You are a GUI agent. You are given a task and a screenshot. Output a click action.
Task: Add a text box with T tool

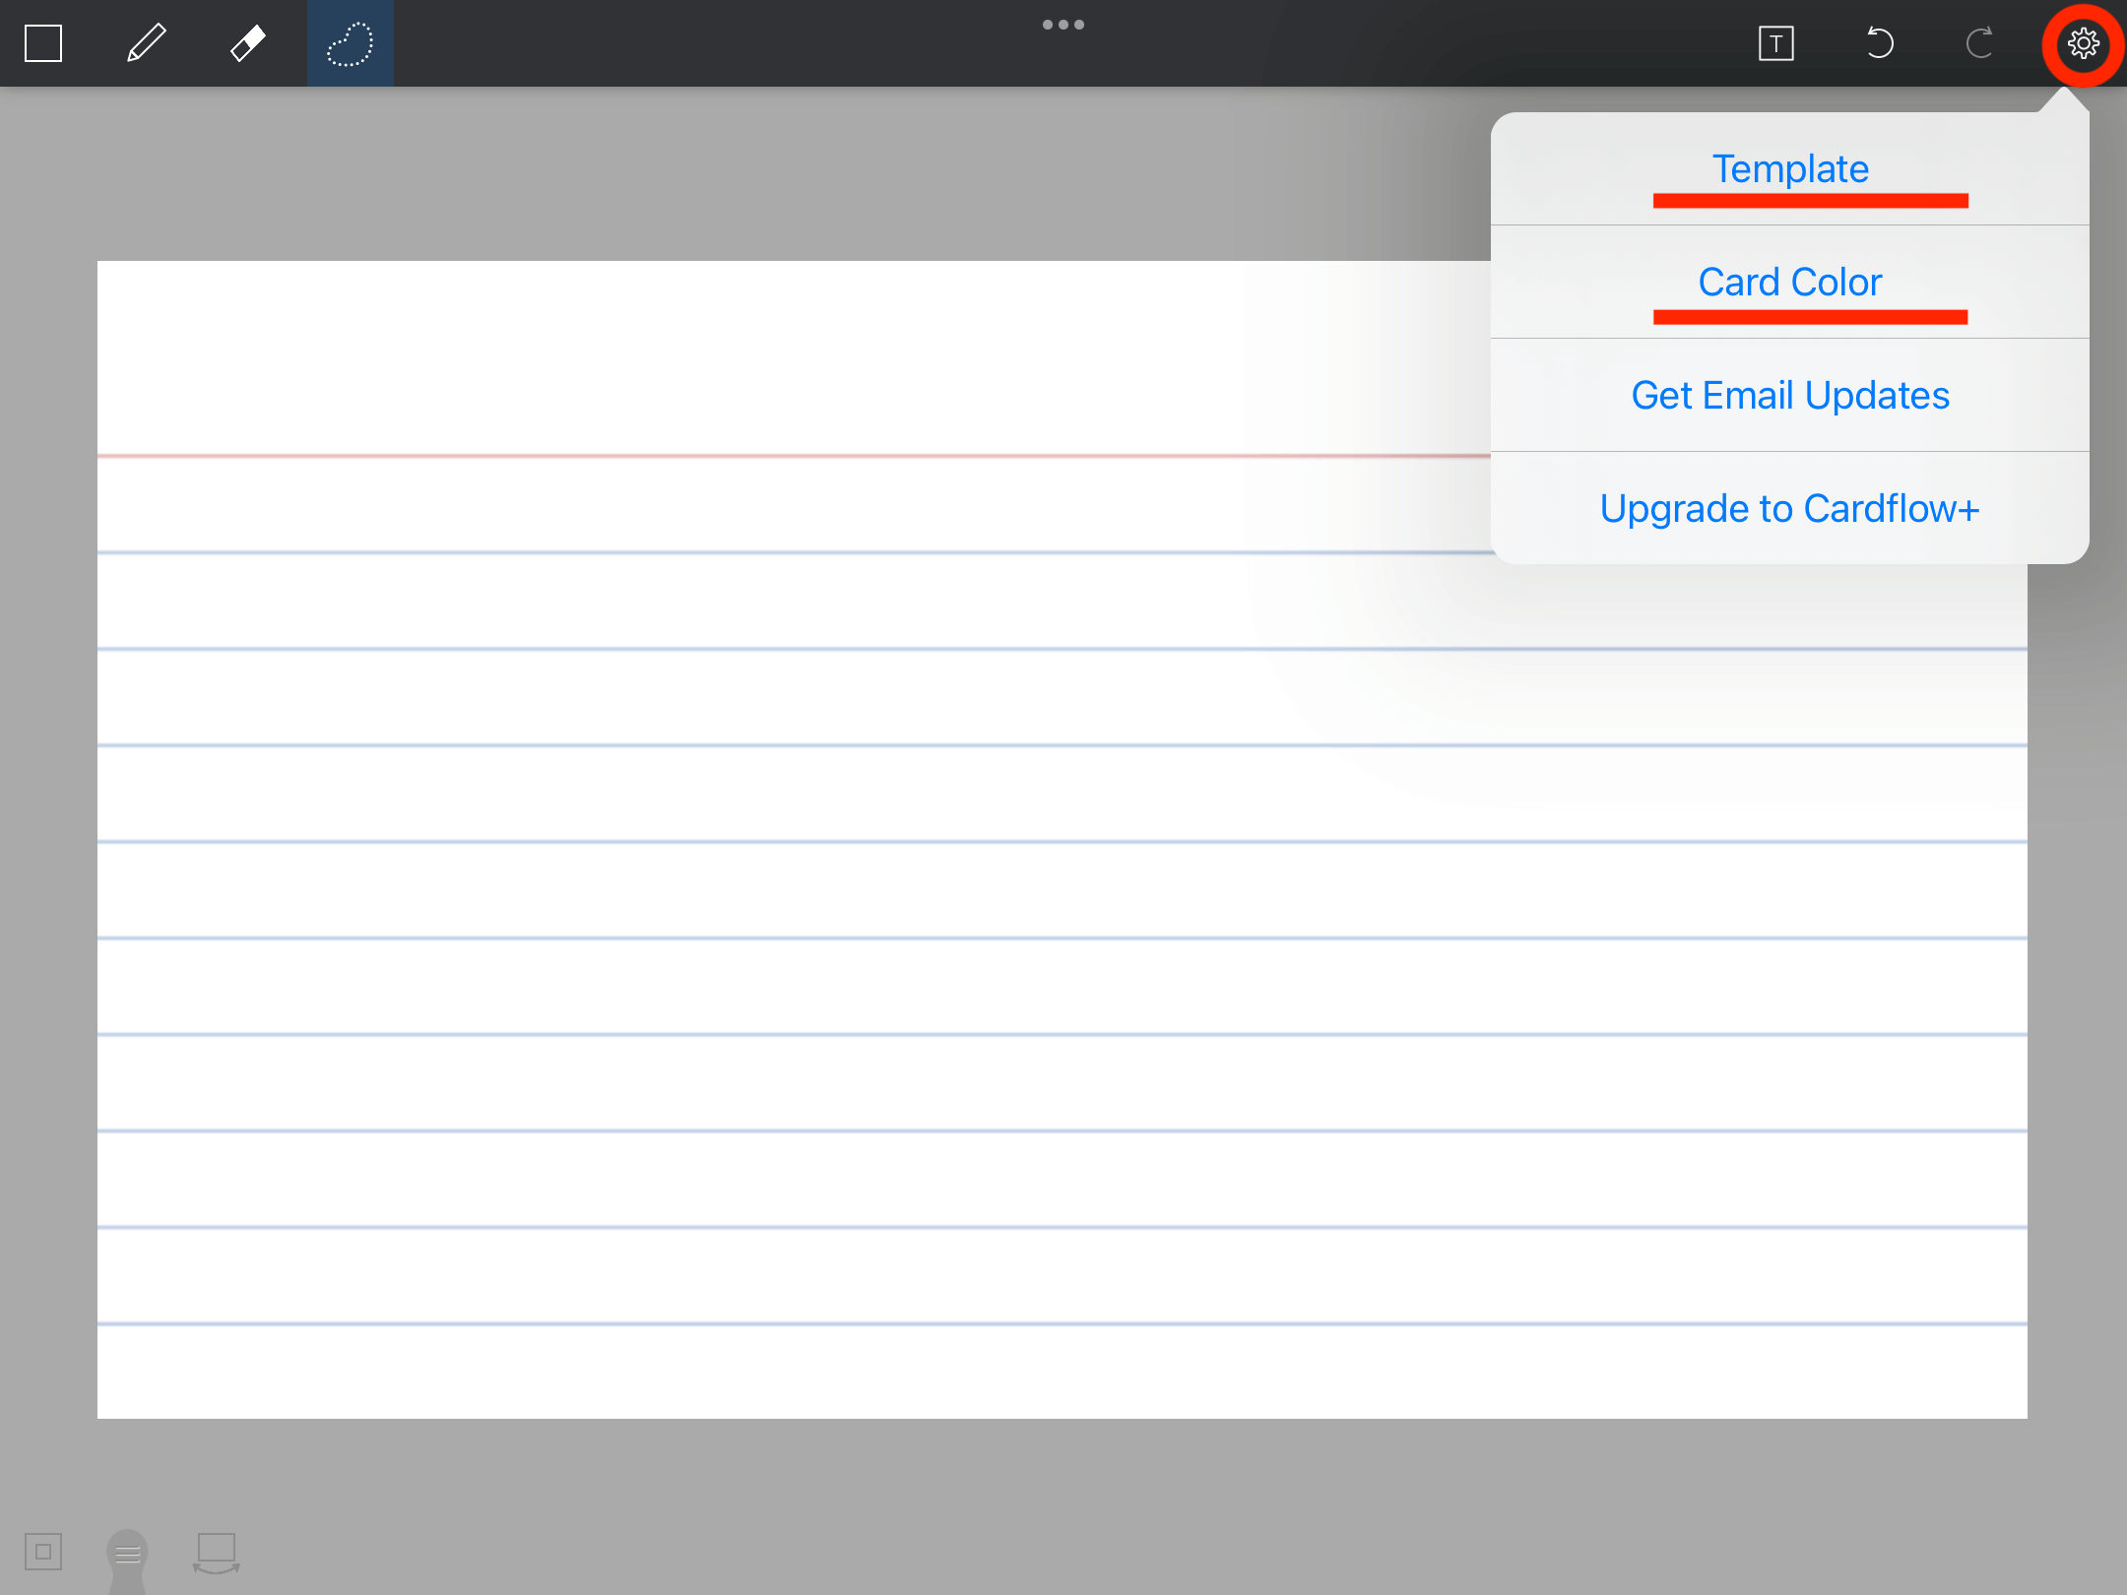click(x=1775, y=43)
